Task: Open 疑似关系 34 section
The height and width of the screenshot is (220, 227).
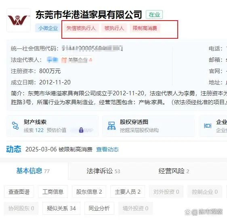Action: pos(61,208)
